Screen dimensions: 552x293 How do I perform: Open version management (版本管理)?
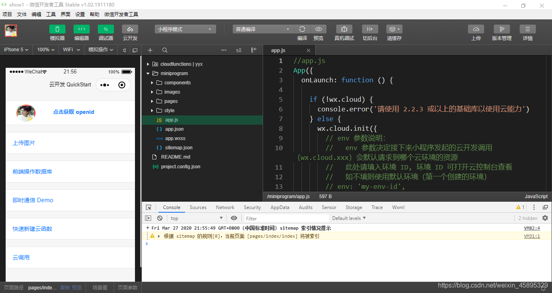[x=502, y=29]
